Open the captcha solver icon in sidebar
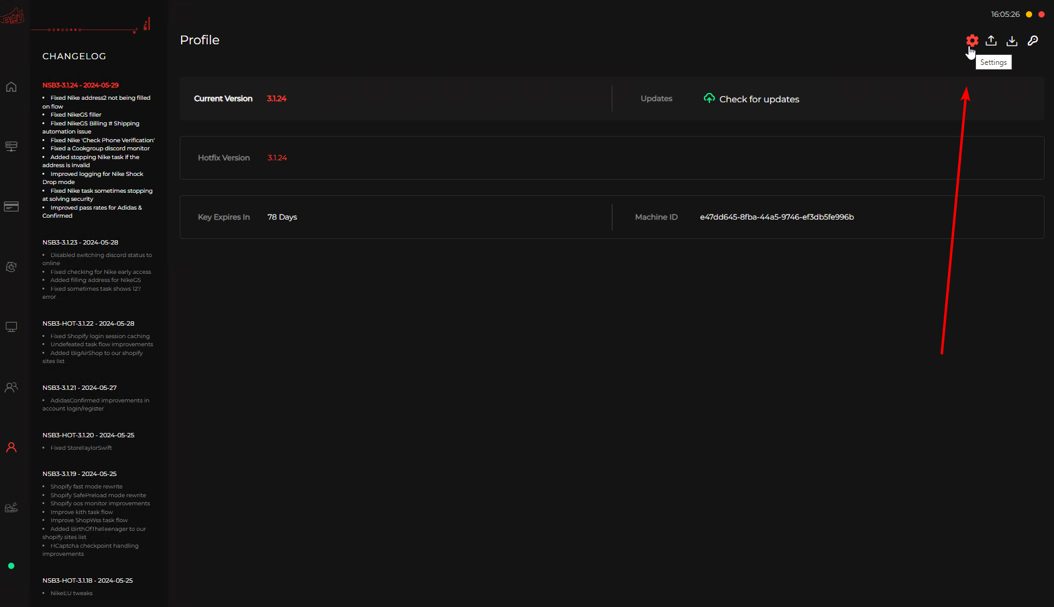1054x607 pixels. coord(11,266)
